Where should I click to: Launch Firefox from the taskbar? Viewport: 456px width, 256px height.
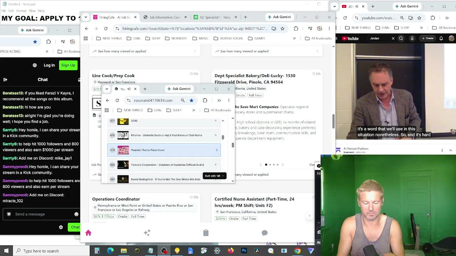point(230,251)
